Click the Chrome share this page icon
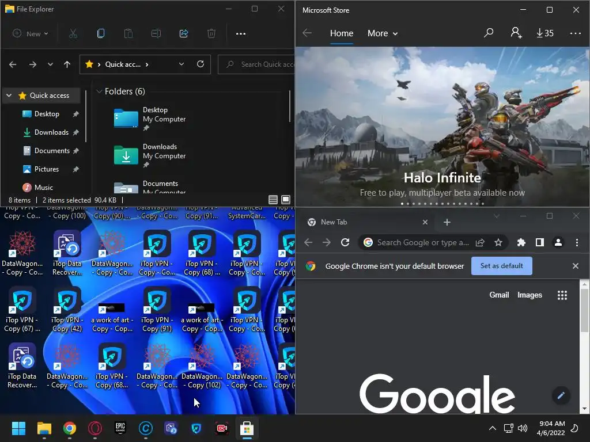The image size is (590, 442). 480,242
